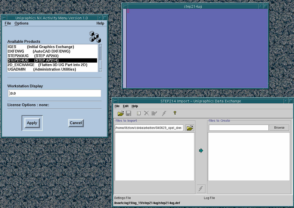Select 2D_EXCHANGE (Flatten 3D UG Part) product
Image resolution: width=294 pixels, height=208 pixels.
[x=52, y=65]
